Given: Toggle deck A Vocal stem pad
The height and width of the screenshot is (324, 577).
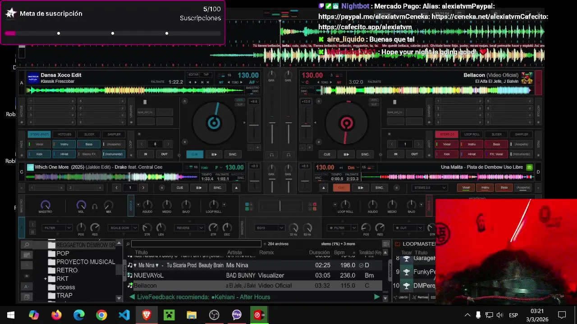Looking at the screenshot, I should tap(39, 144).
